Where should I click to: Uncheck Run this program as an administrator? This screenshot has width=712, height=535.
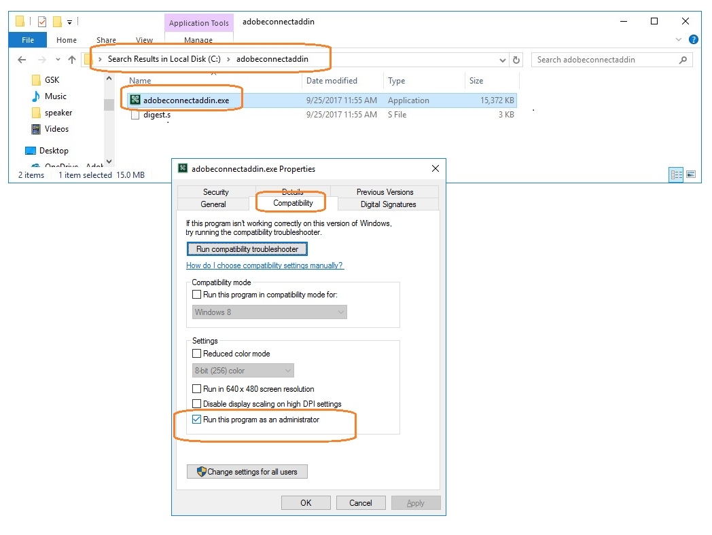point(196,420)
